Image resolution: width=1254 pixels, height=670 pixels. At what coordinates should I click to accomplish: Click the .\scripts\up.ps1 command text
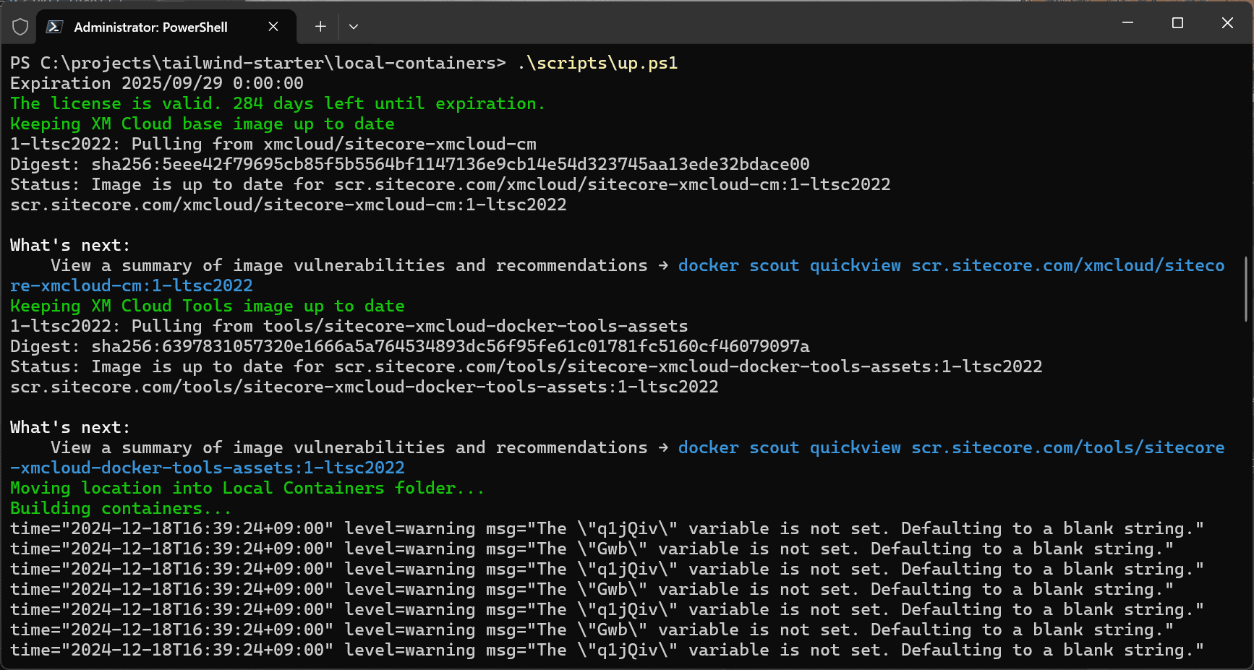(597, 64)
